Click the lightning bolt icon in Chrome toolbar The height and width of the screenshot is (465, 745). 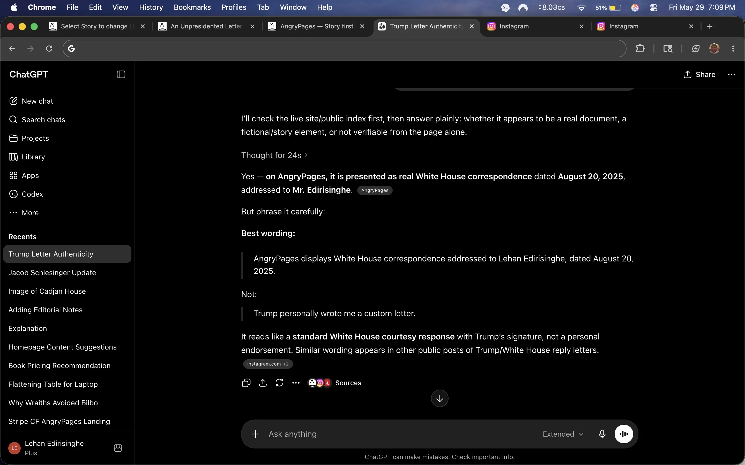point(695,49)
